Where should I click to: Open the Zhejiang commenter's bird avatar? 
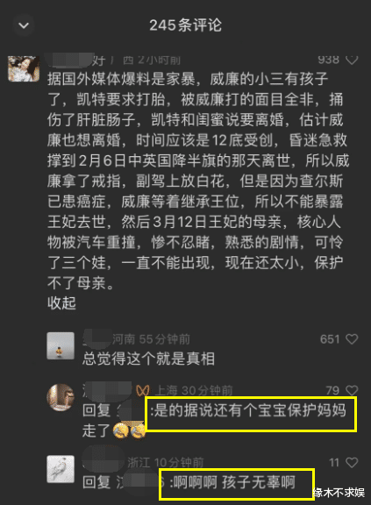61,469
